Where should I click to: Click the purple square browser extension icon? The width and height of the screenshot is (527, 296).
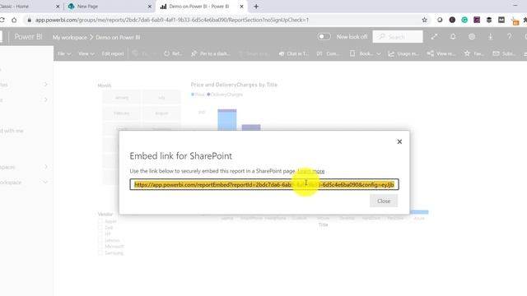(x=477, y=20)
